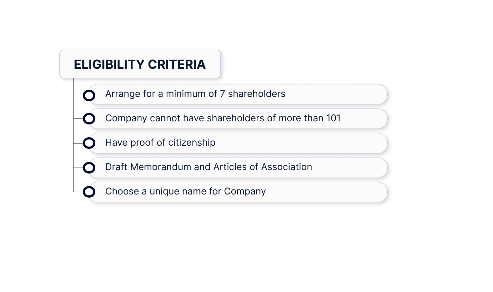Click the word 'Association' in the fourth item
This screenshot has height=292, width=493.
286,167
